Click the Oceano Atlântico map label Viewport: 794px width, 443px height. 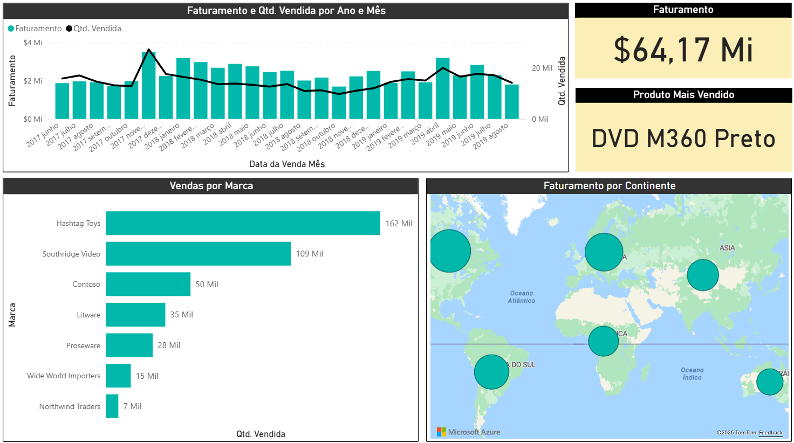pos(521,297)
